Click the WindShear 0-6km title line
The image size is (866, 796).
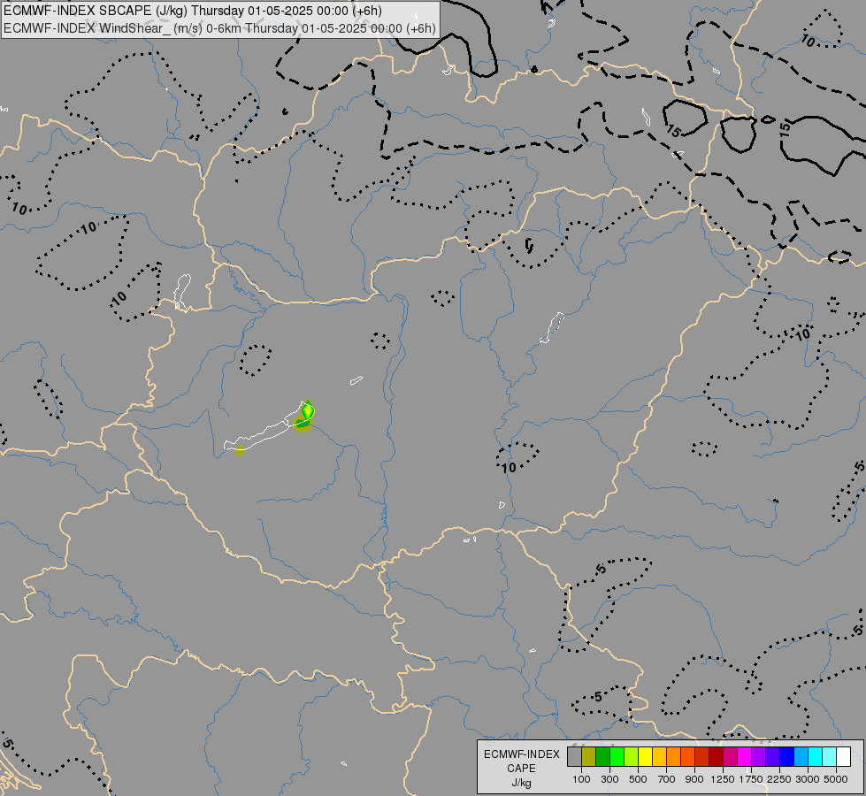[x=219, y=28]
